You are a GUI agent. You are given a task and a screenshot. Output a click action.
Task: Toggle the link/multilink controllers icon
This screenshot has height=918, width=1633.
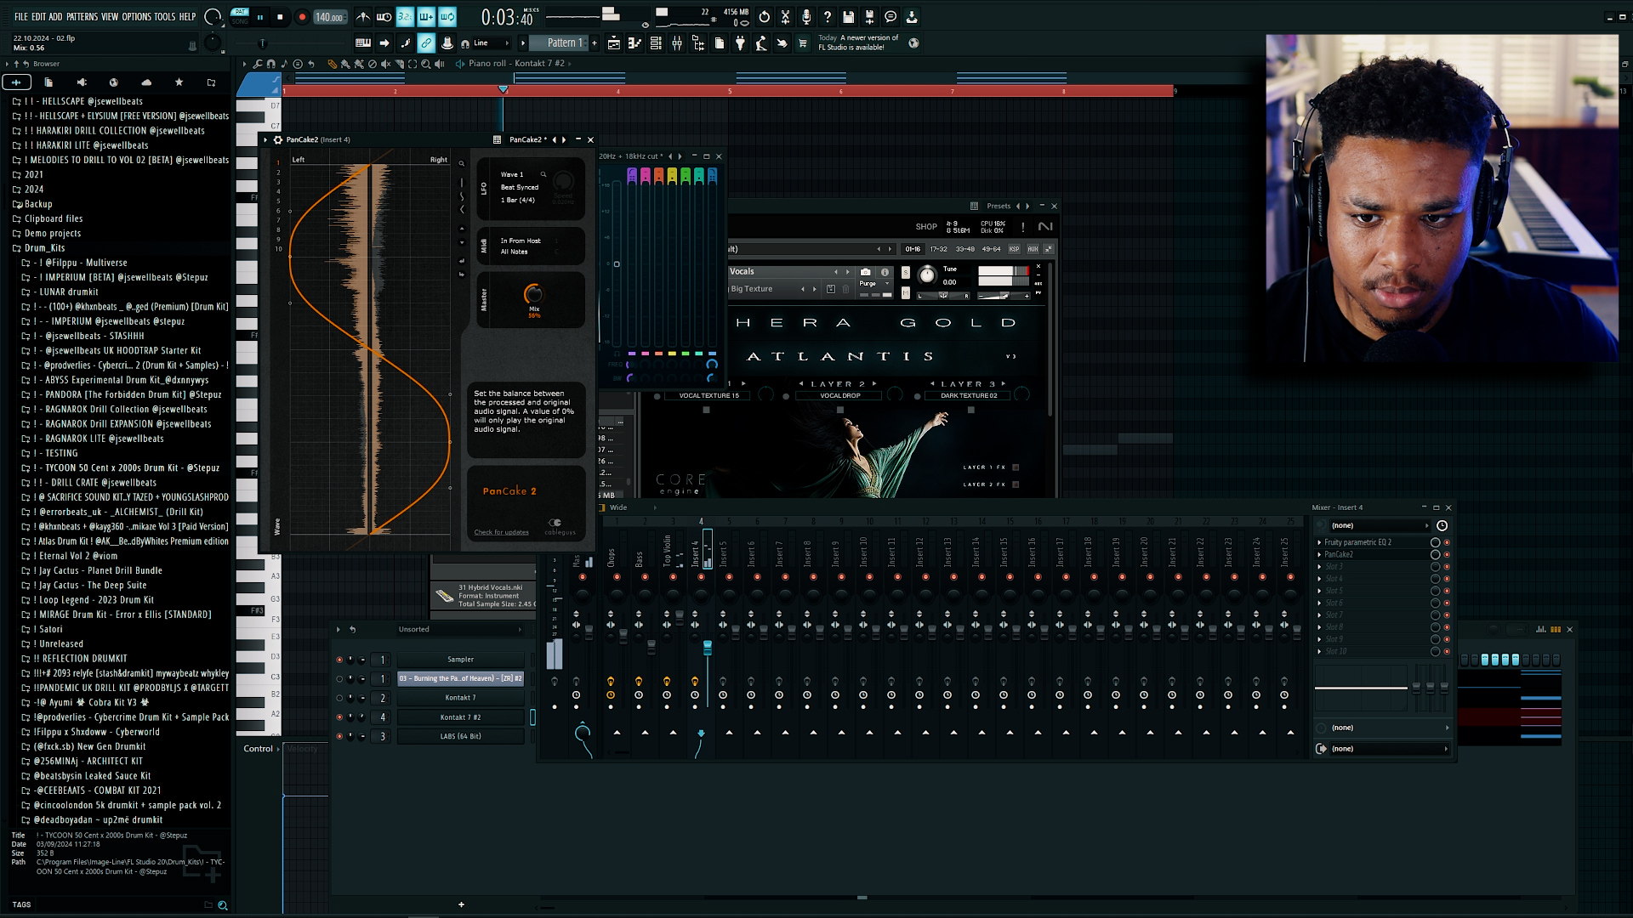click(x=426, y=43)
